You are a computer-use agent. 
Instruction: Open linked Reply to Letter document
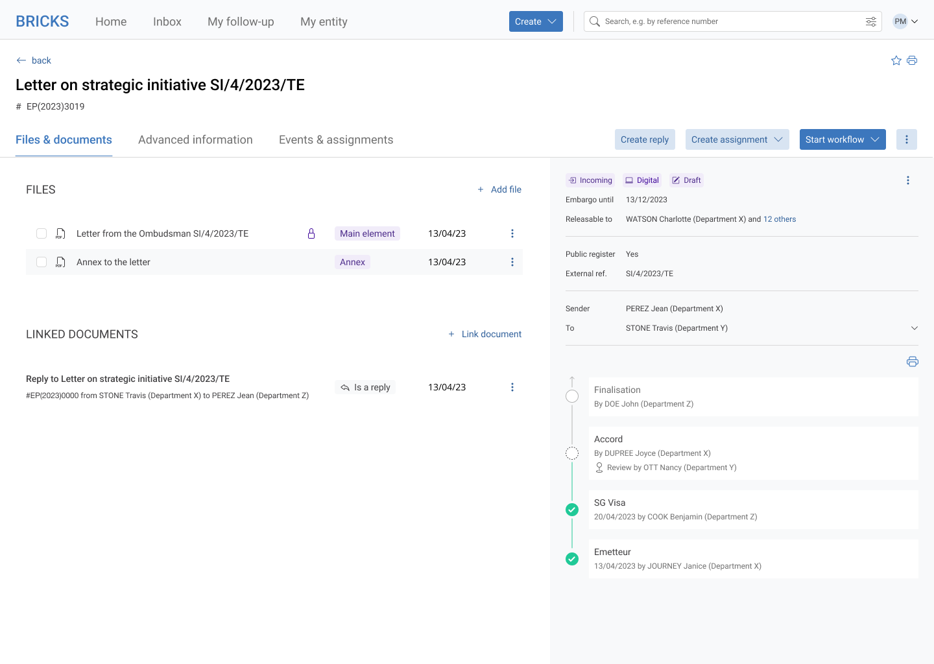click(x=128, y=379)
